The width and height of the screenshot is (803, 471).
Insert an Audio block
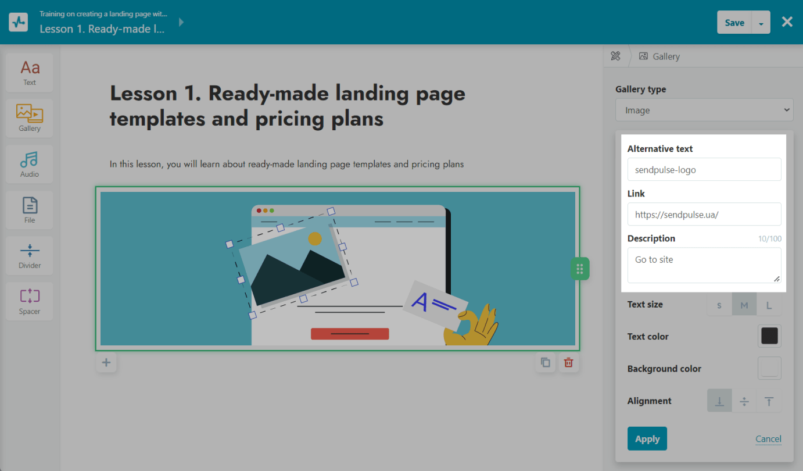click(x=30, y=164)
